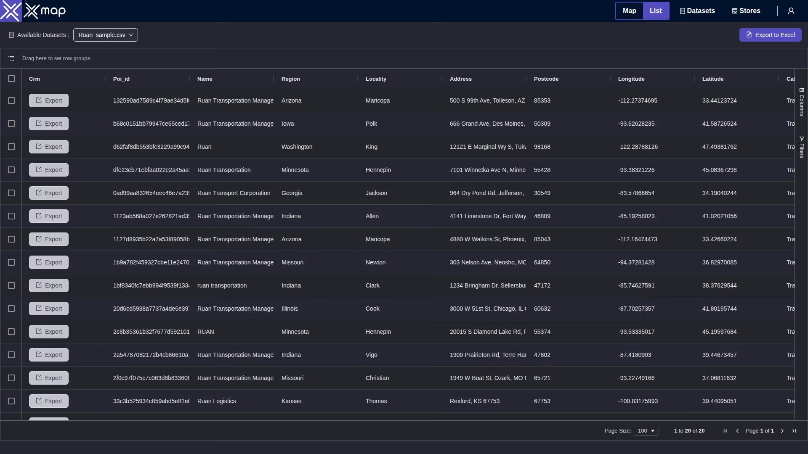Open the Stores menu
The image size is (808, 454).
pyautogui.click(x=746, y=11)
